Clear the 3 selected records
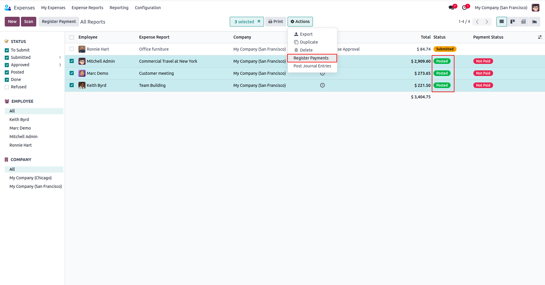This screenshot has height=285, width=545. point(259,21)
